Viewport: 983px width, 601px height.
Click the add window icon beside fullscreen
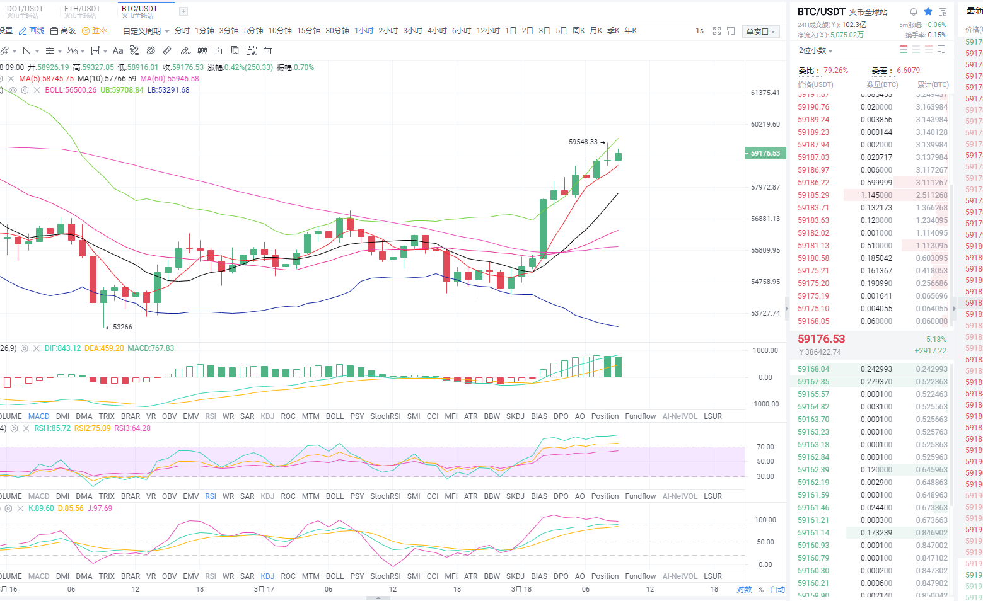(731, 31)
